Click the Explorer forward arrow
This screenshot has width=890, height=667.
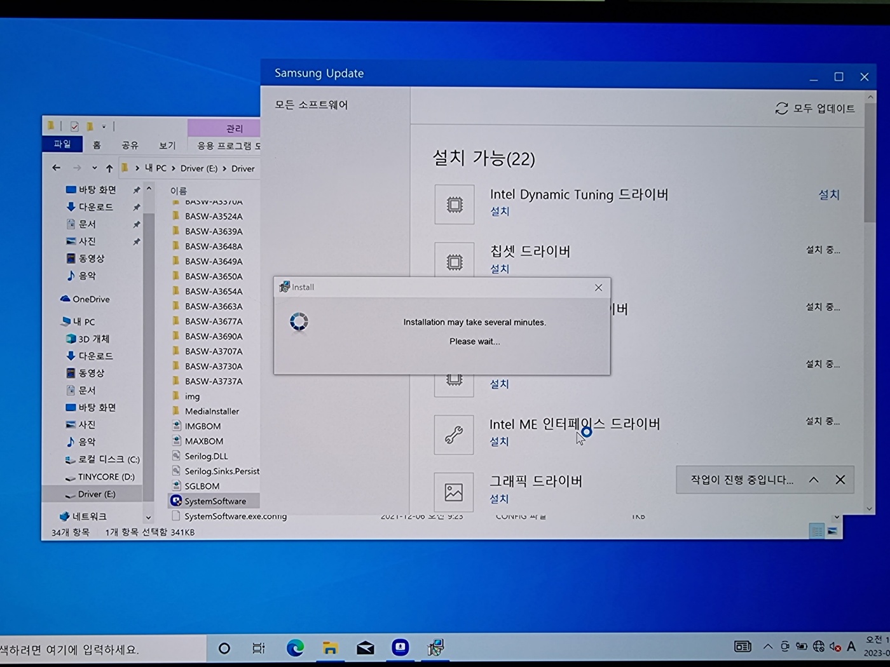point(77,168)
